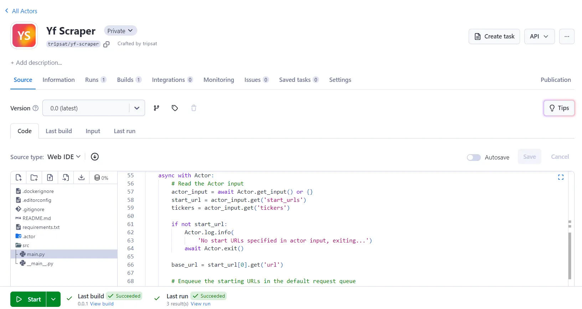Screen dimensions: 582x309
Task: Click the Cancel button
Action: click(560, 157)
